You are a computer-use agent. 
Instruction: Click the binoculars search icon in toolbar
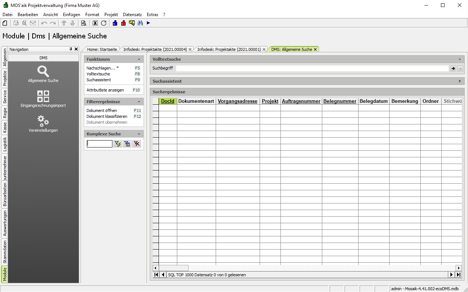140,23
